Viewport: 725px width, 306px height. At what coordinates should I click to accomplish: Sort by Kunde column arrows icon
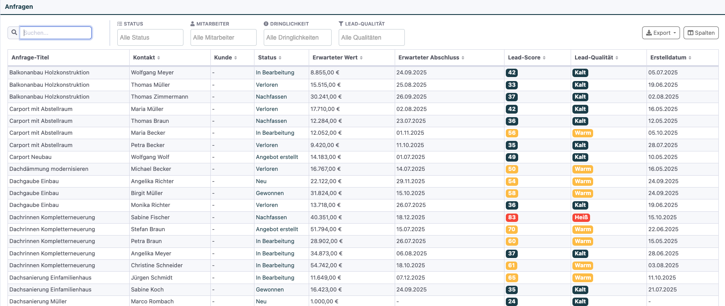tap(235, 58)
